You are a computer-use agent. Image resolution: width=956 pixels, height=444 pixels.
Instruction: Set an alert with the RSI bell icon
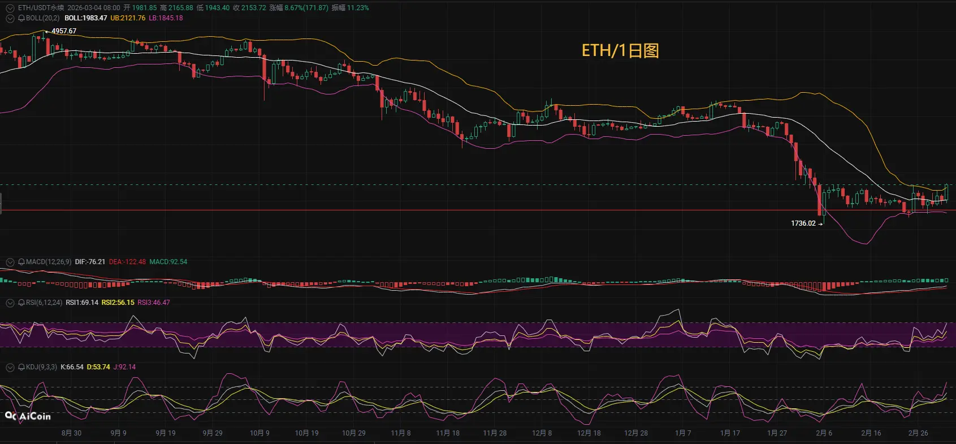21,303
